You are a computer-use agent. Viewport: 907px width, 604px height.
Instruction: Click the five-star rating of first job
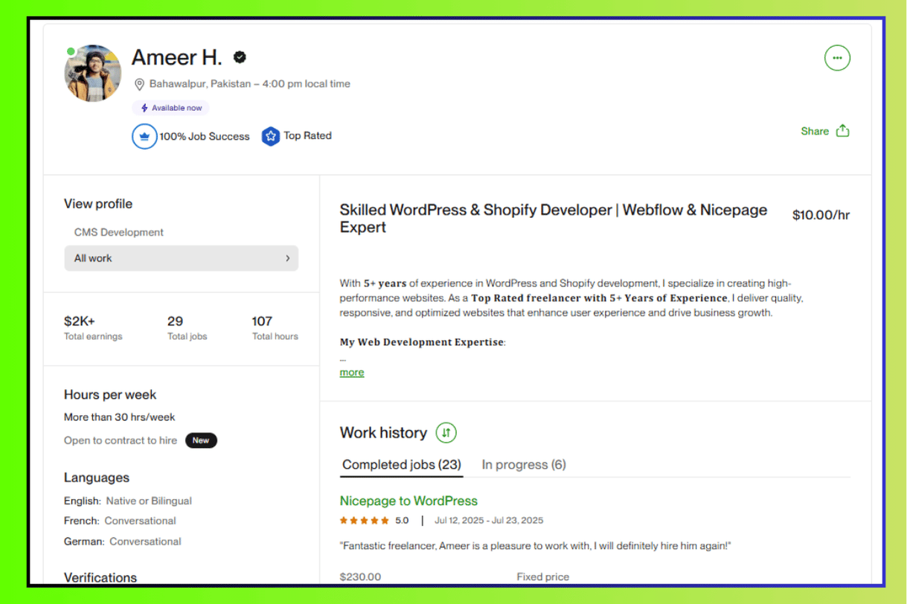click(365, 521)
